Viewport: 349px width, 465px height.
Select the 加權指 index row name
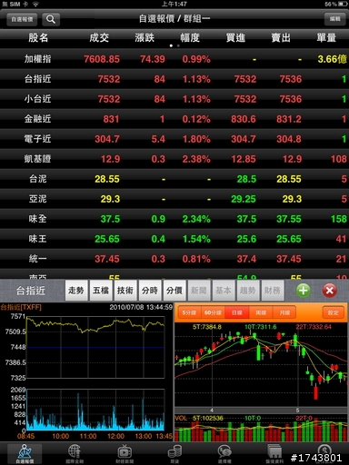37,59
